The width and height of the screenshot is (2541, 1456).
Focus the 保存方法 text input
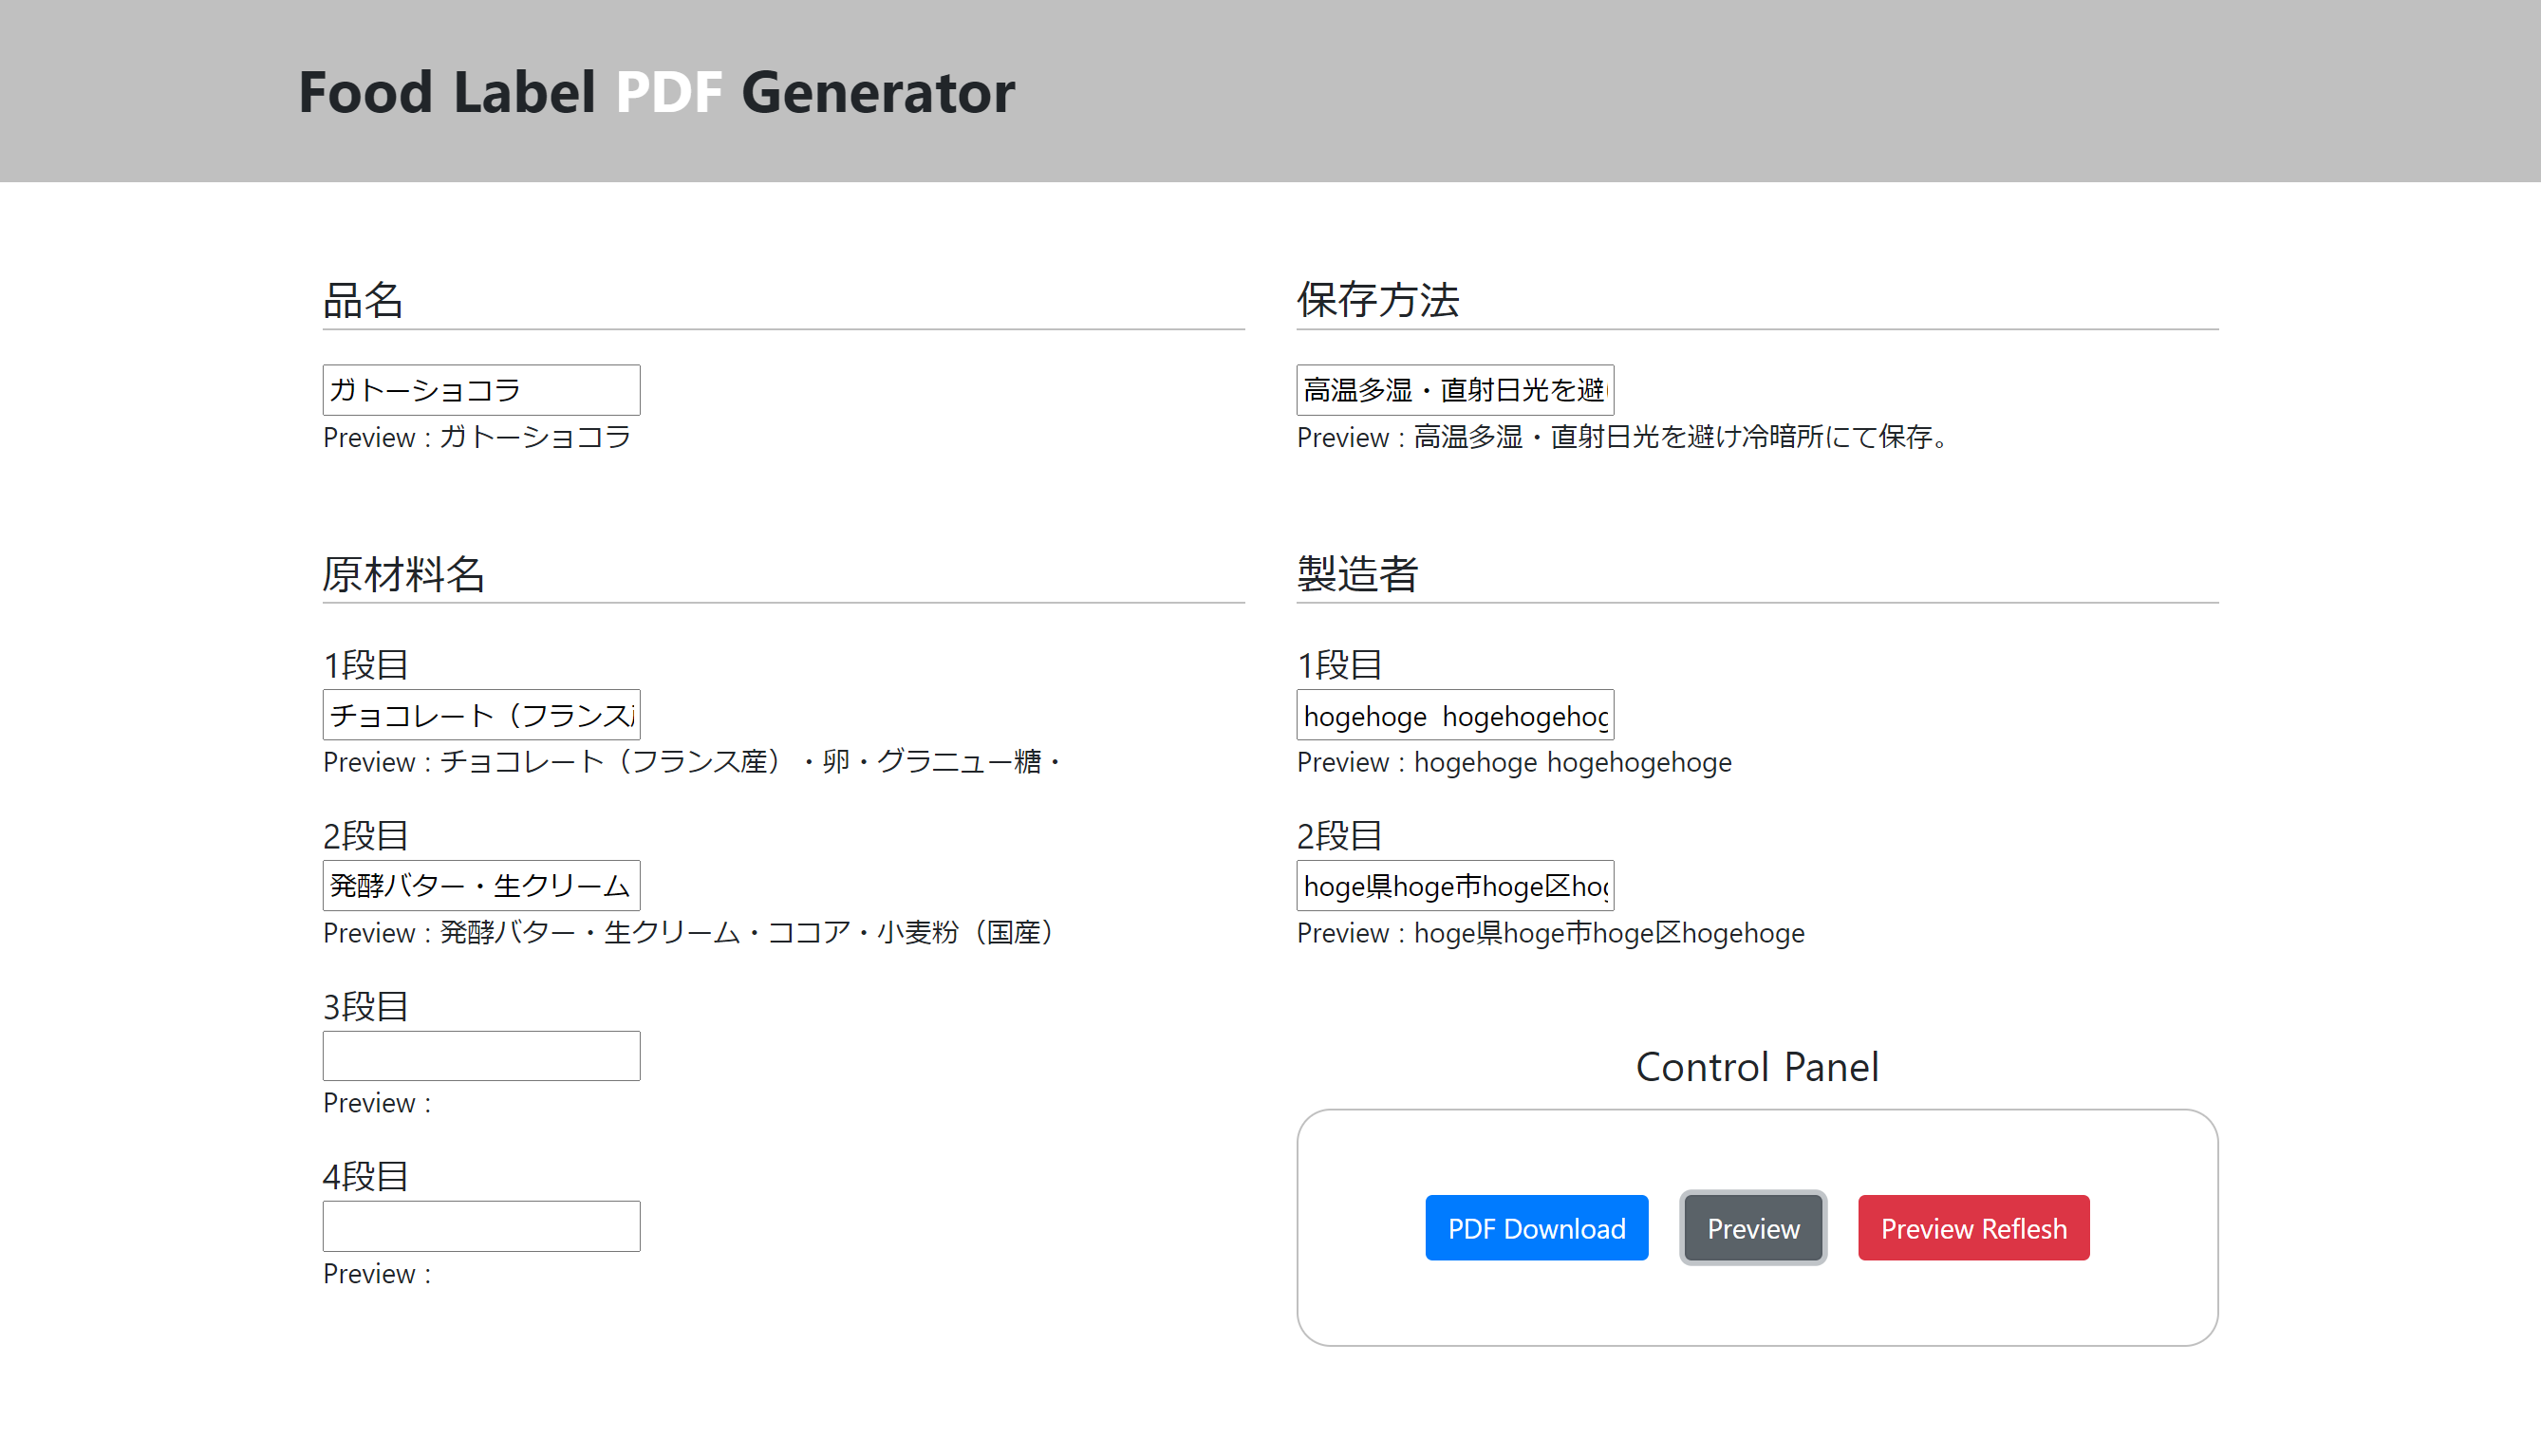tap(1455, 390)
